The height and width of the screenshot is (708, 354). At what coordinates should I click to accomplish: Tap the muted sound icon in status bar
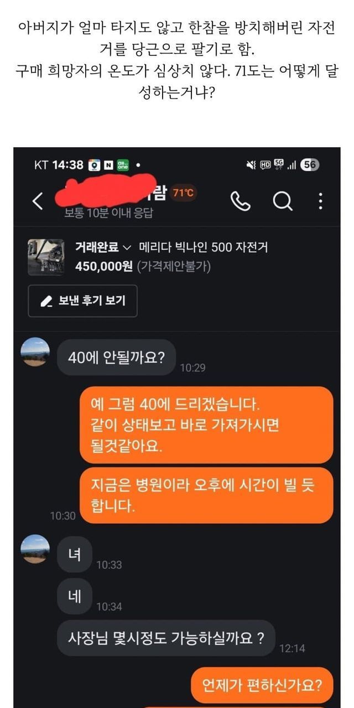[251, 165]
